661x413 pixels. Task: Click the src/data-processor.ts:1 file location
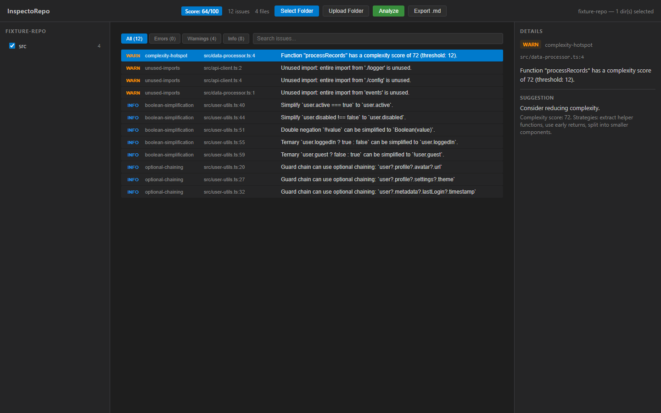coord(229,93)
